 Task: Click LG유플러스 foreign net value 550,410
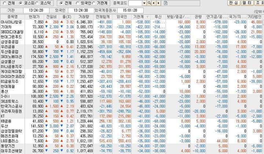[x=125, y=141]
